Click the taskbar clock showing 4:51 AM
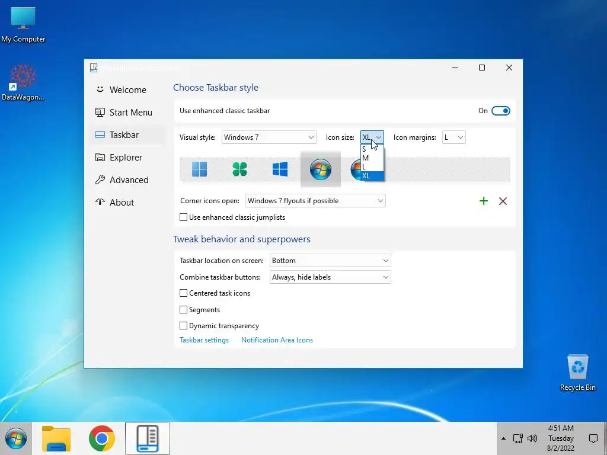Viewport: 607px width, 455px height. tap(561, 438)
